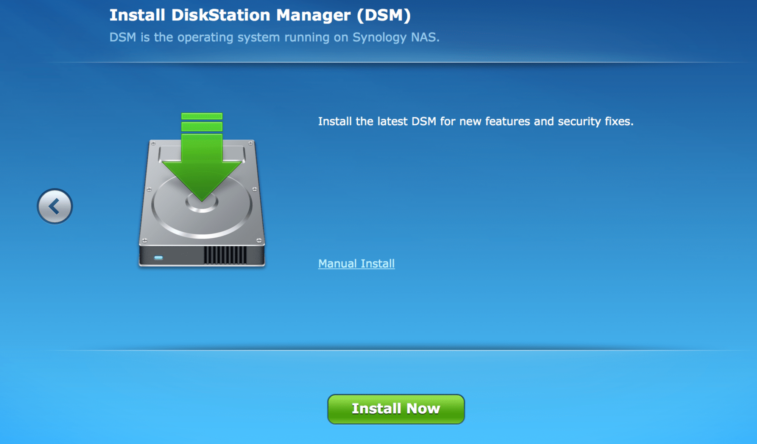This screenshot has height=444, width=757.
Task: Open the Manual Install link
Action: pos(356,263)
